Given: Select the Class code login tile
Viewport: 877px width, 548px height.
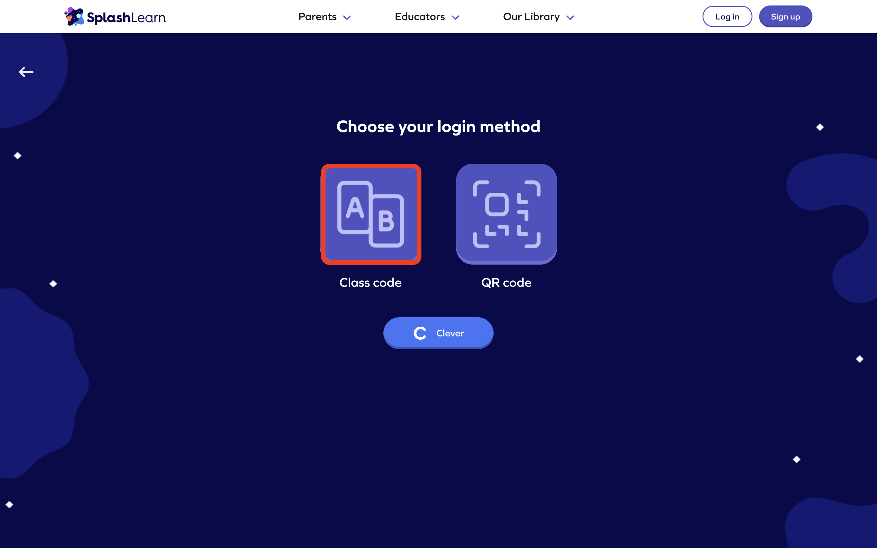Looking at the screenshot, I should 371,214.
